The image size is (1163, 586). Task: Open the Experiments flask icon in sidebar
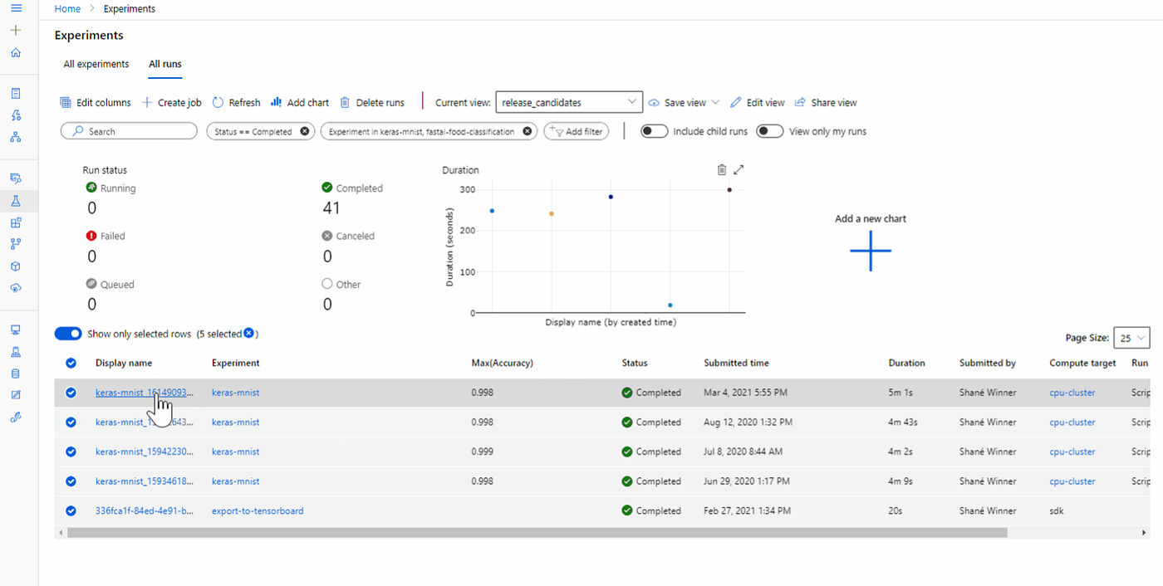click(x=16, y=201)
